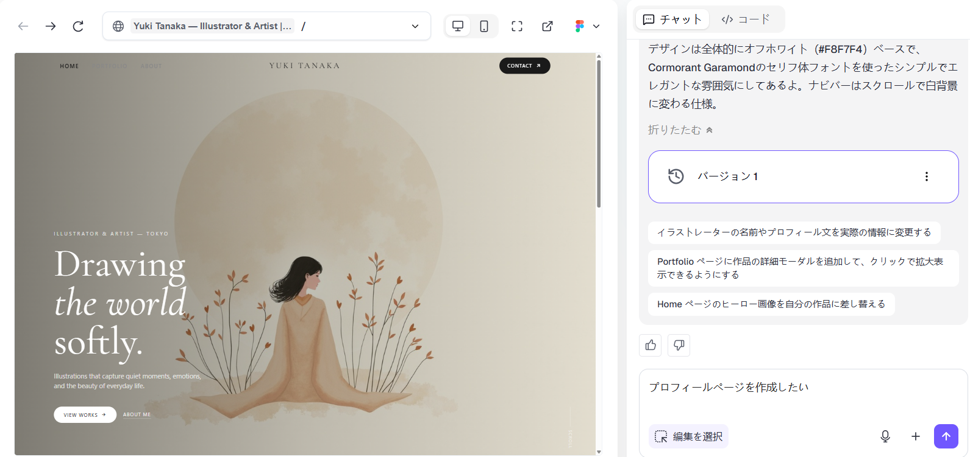Start voice input with microphone icon
Viewport: 970px width, 457px height.
pyautogui.click(x=885, y=436)
